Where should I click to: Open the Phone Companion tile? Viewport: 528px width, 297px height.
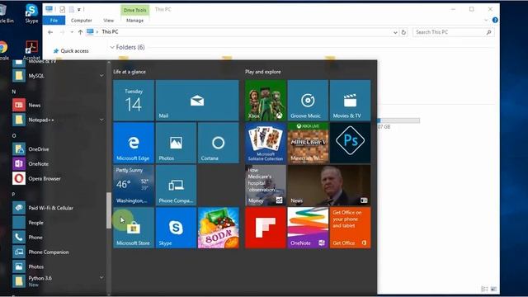tap(176, 185)
